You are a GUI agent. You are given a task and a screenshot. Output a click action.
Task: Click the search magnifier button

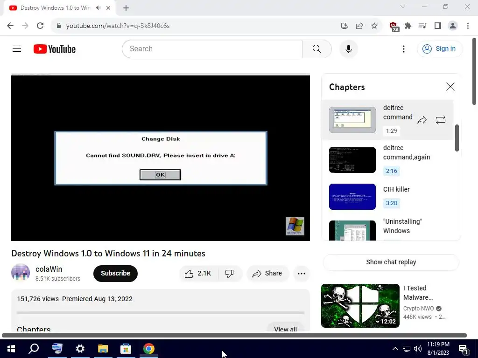coord(317,48)
